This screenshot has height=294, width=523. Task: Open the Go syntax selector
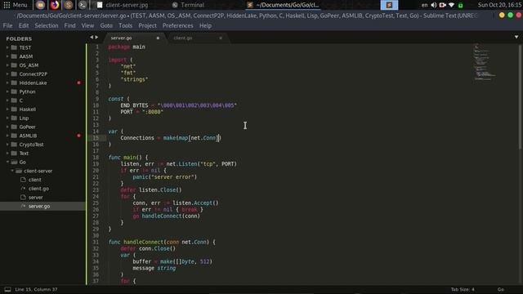501,289
